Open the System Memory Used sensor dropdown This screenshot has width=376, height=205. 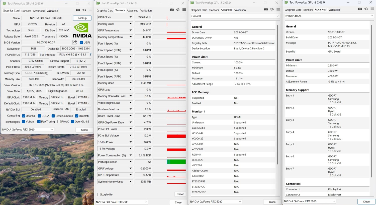tap(131, 181)
